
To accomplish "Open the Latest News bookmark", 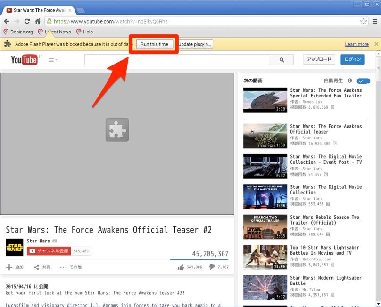I will pyautogui.click(x=55, y=32).
